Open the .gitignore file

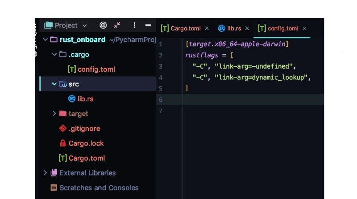pyautogui.click(x=84, y=129)
